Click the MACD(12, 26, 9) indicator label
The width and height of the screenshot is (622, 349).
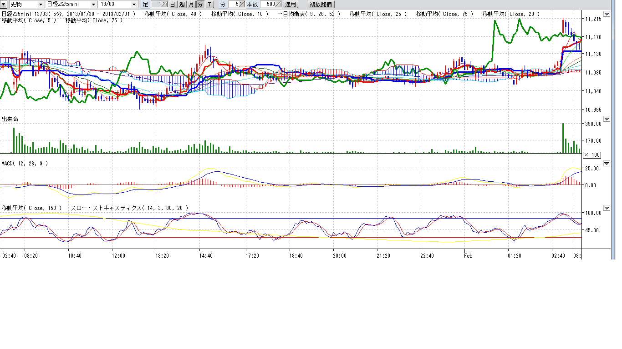coord(25,163)
